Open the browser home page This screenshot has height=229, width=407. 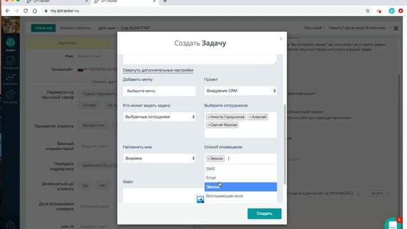[x=35, y=11]
